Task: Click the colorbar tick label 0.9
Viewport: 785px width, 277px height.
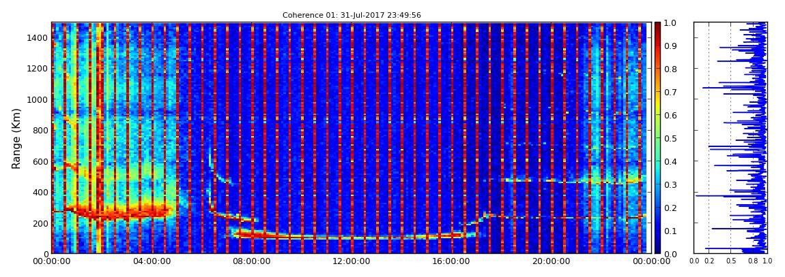Action: (x=671, y=46)
